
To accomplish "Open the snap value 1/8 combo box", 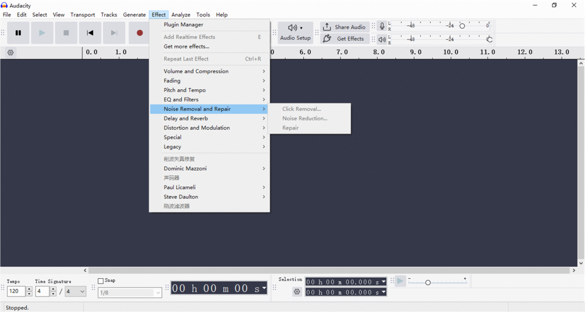I will (130, 293).
